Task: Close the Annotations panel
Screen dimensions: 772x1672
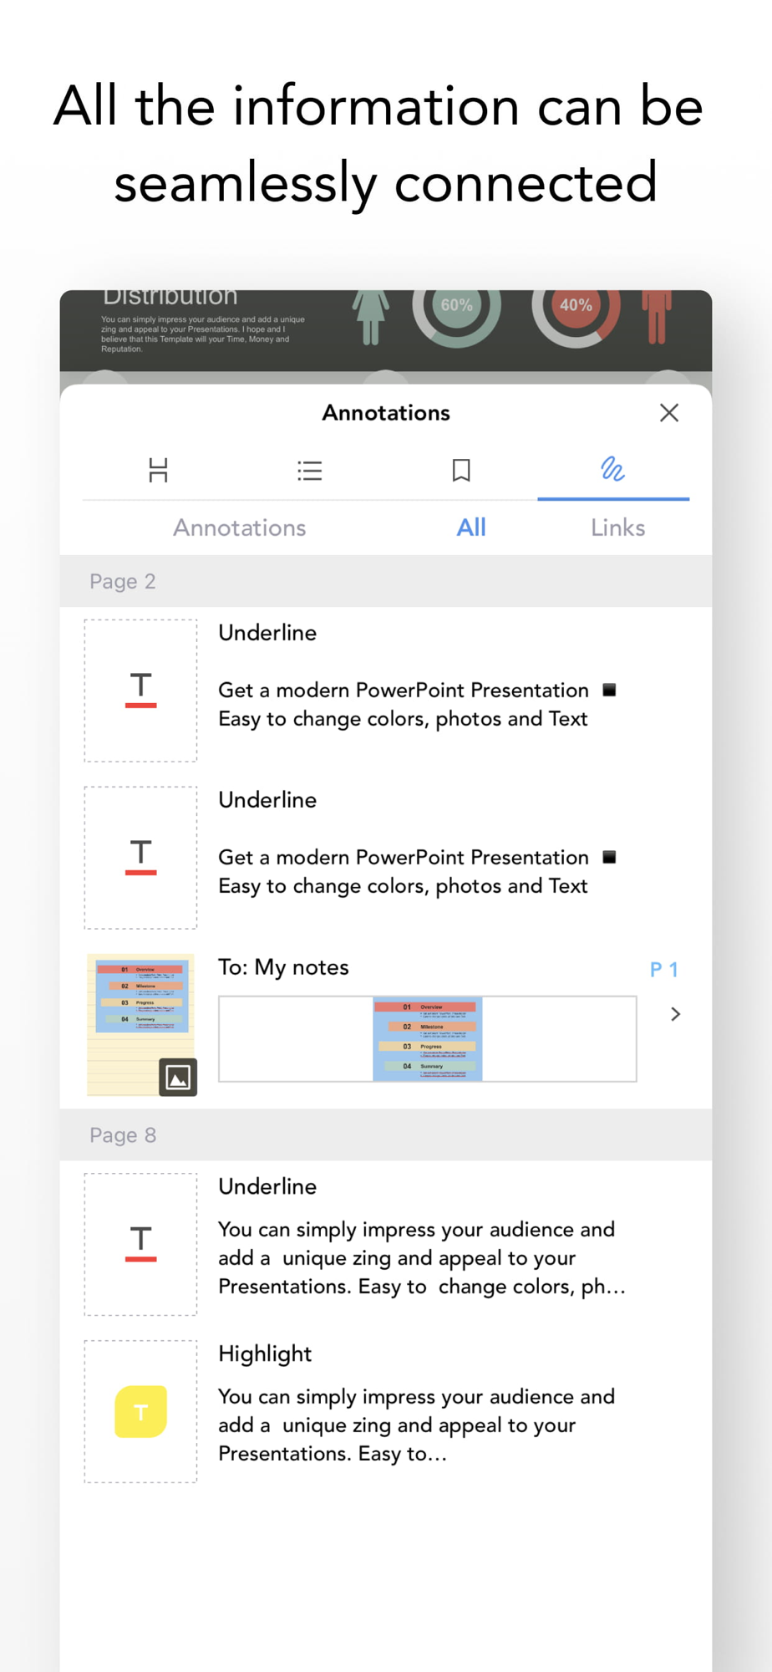Action: tap(668, 413)
